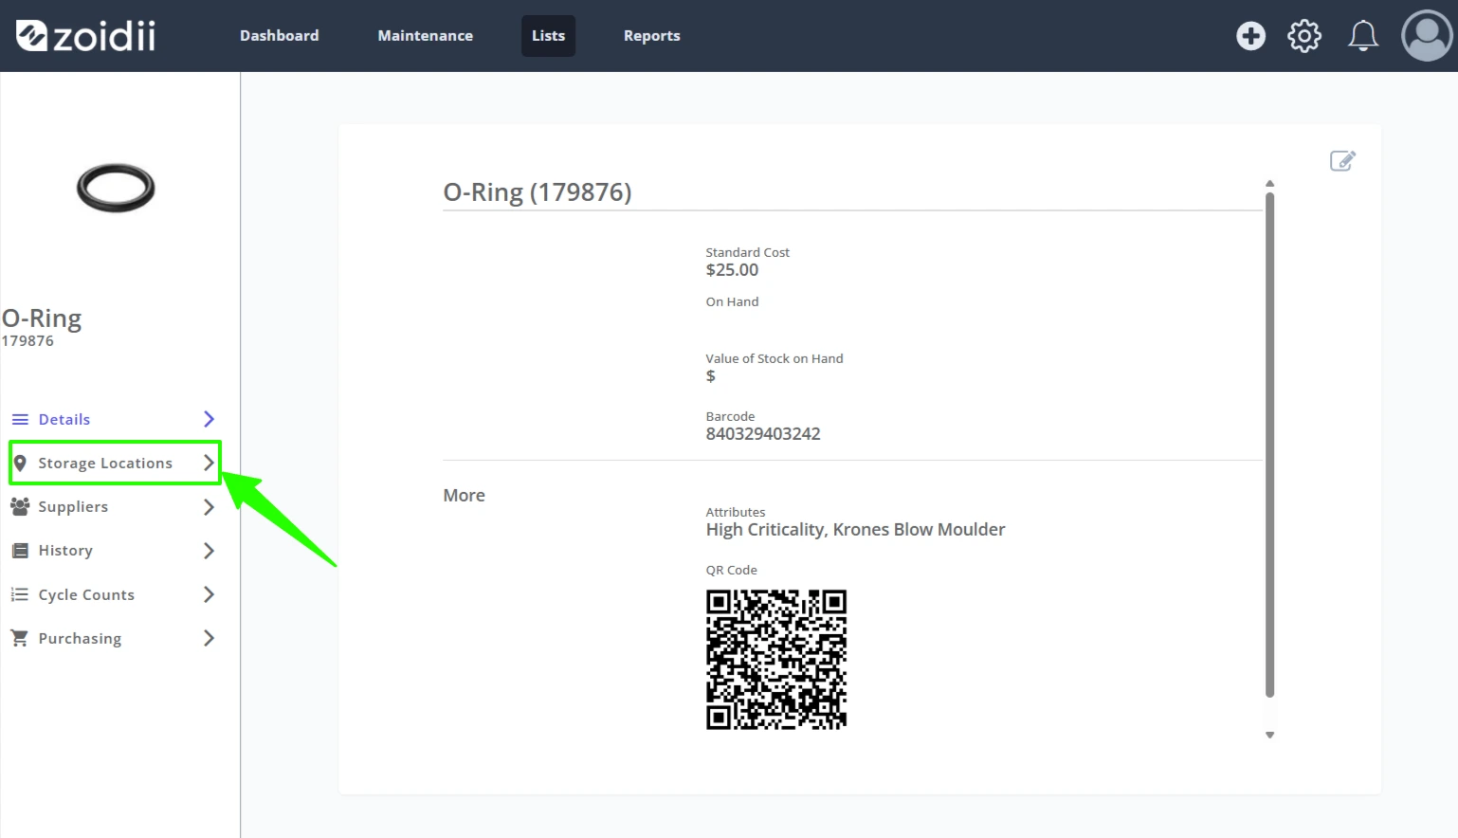Click the O-Ring QR code image

tap(776, 660)
